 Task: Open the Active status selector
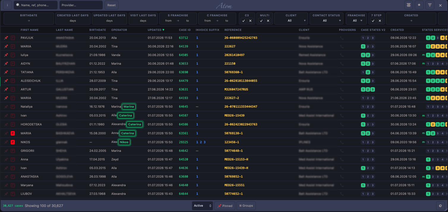click(x=202, y=206)
